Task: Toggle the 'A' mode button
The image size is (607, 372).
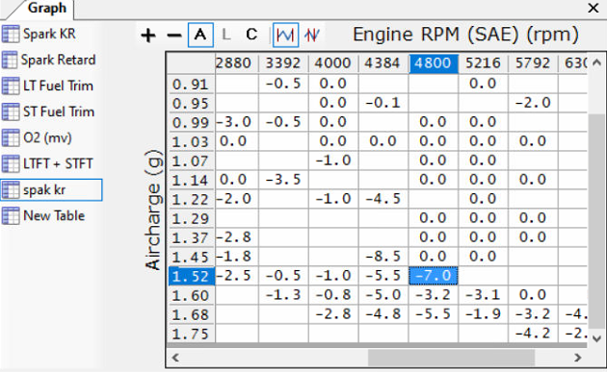Action: coord(200,36)
